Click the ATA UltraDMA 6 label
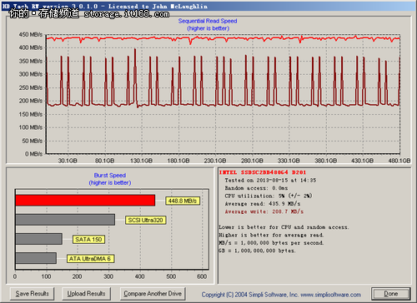The height and width of the screenshot is (303, 417). point(90,259)
